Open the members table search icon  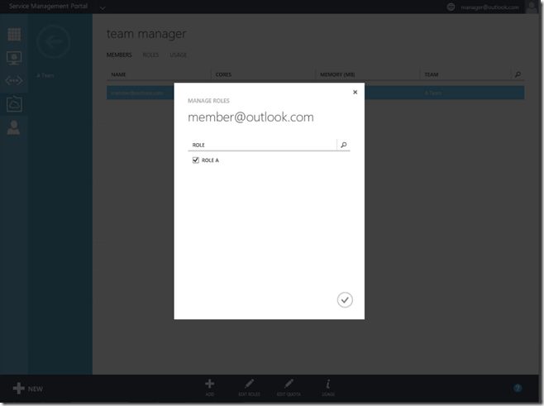tap(518, 74)
